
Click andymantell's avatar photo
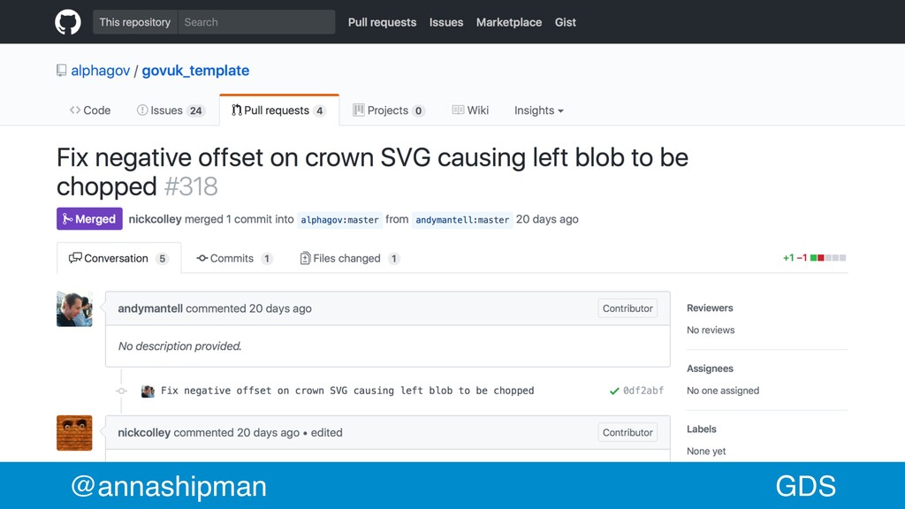tap(74, 308)
